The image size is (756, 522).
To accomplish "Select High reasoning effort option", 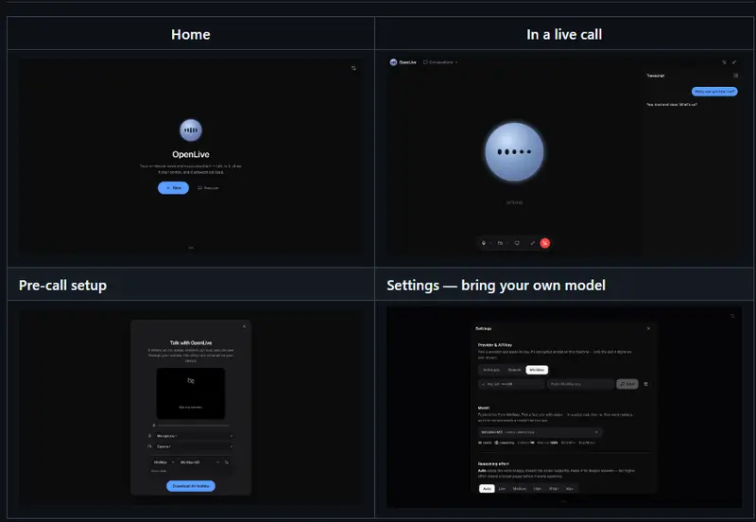I will pyautogui.click(x=537, y=488).
